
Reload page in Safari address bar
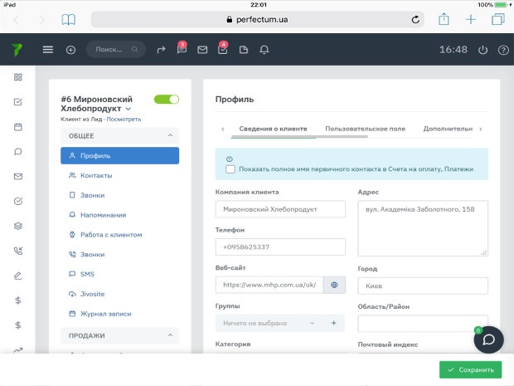(x=415, y=20)
